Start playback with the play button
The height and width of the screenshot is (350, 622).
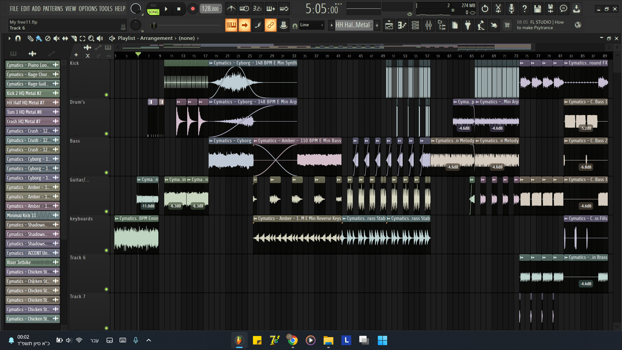click(x=166, y=9)
